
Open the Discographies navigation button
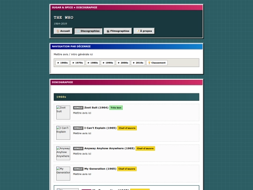(x=88, y=31)
